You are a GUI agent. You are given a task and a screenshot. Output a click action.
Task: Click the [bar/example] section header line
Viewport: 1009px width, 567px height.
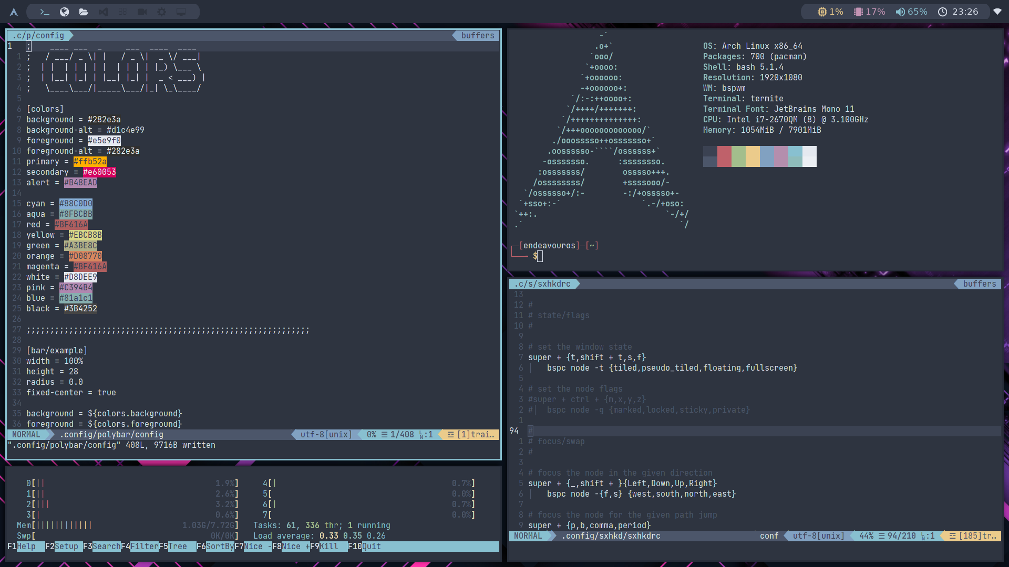pos(57,350)
